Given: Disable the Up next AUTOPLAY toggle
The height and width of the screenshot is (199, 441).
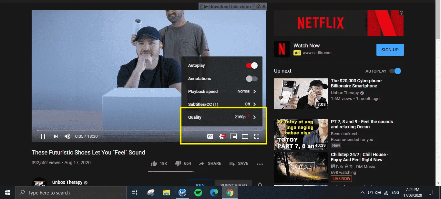Looking at the screenshot, I should click(395, 71).
